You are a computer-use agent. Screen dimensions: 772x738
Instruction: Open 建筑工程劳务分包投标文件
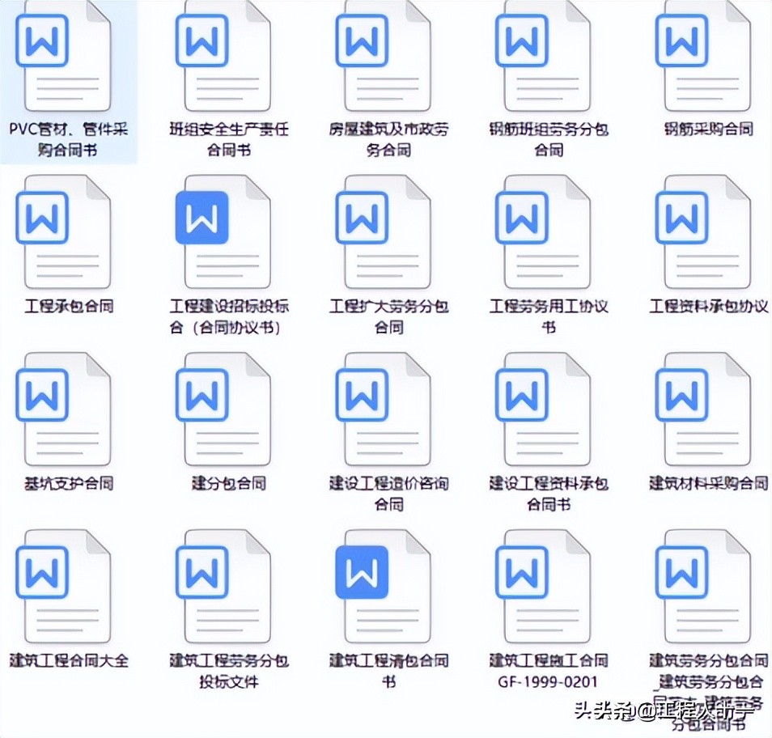pyautogui.click(x=227, y=588)
